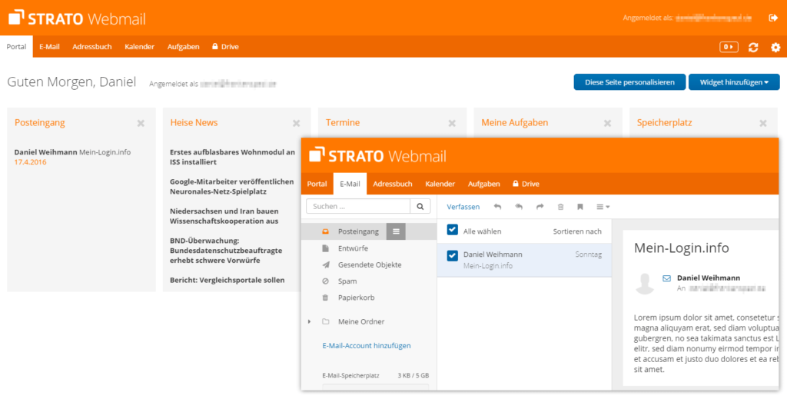
Task: Open E-Mail tab in back window
Action: tap(50, 47)
